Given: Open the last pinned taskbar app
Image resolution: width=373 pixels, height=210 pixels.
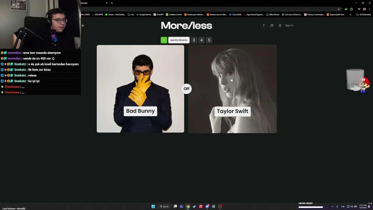Looking at the screenshot, I should [220, 206].
